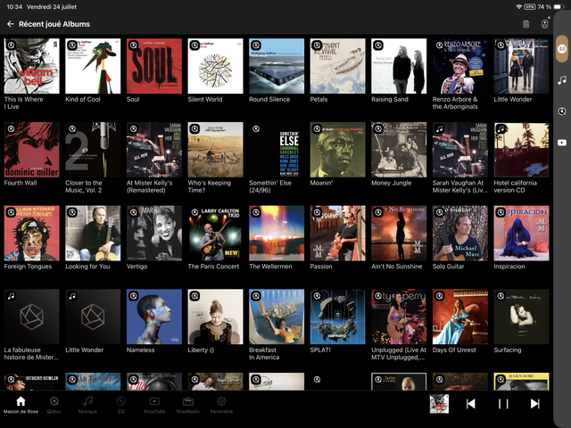Open the red Soul album cover

click(x=154, y=66)
